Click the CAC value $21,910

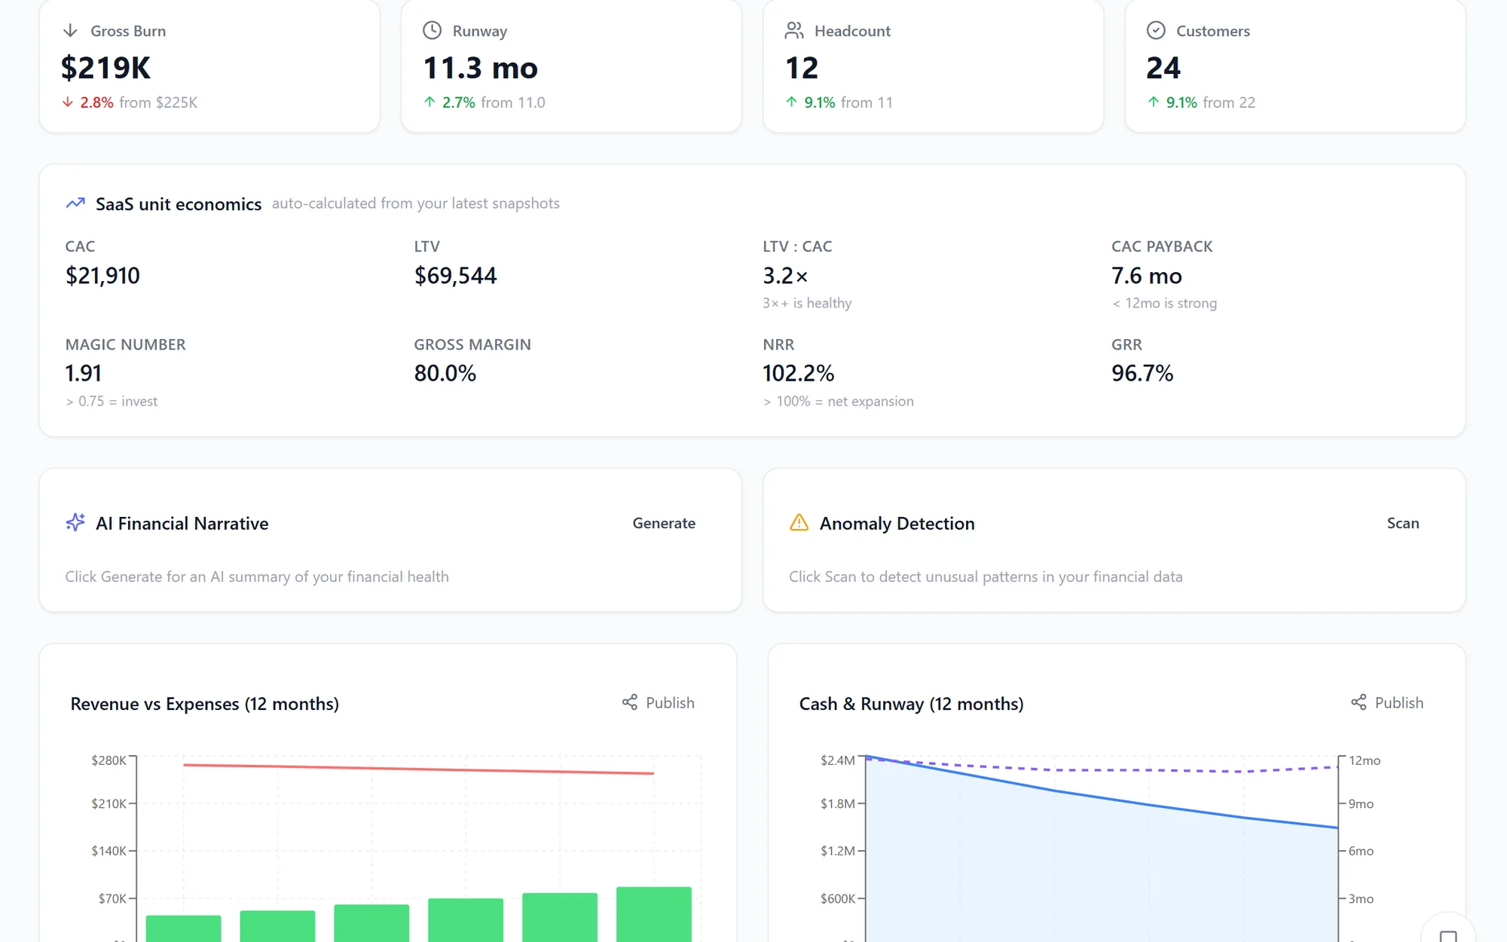click(x=102, y=276)
